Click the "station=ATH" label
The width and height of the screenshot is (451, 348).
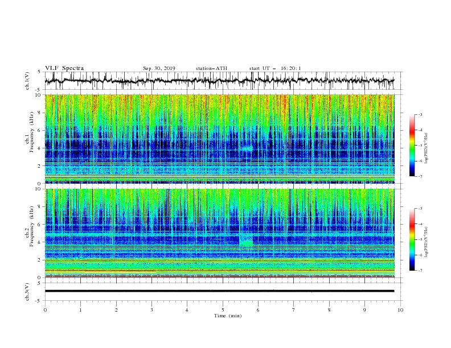(211, 68)
